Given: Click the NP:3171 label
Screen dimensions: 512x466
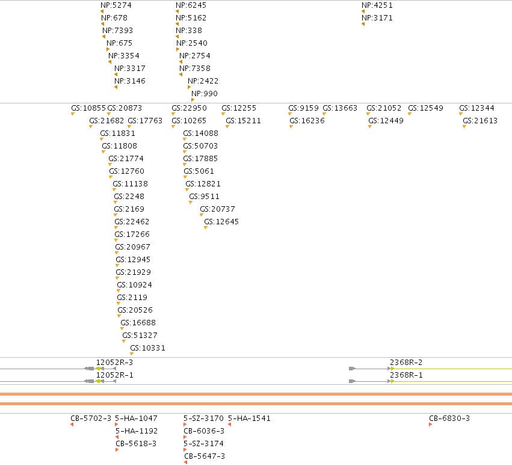Looking at the screenshot, I should pos(377,18).
